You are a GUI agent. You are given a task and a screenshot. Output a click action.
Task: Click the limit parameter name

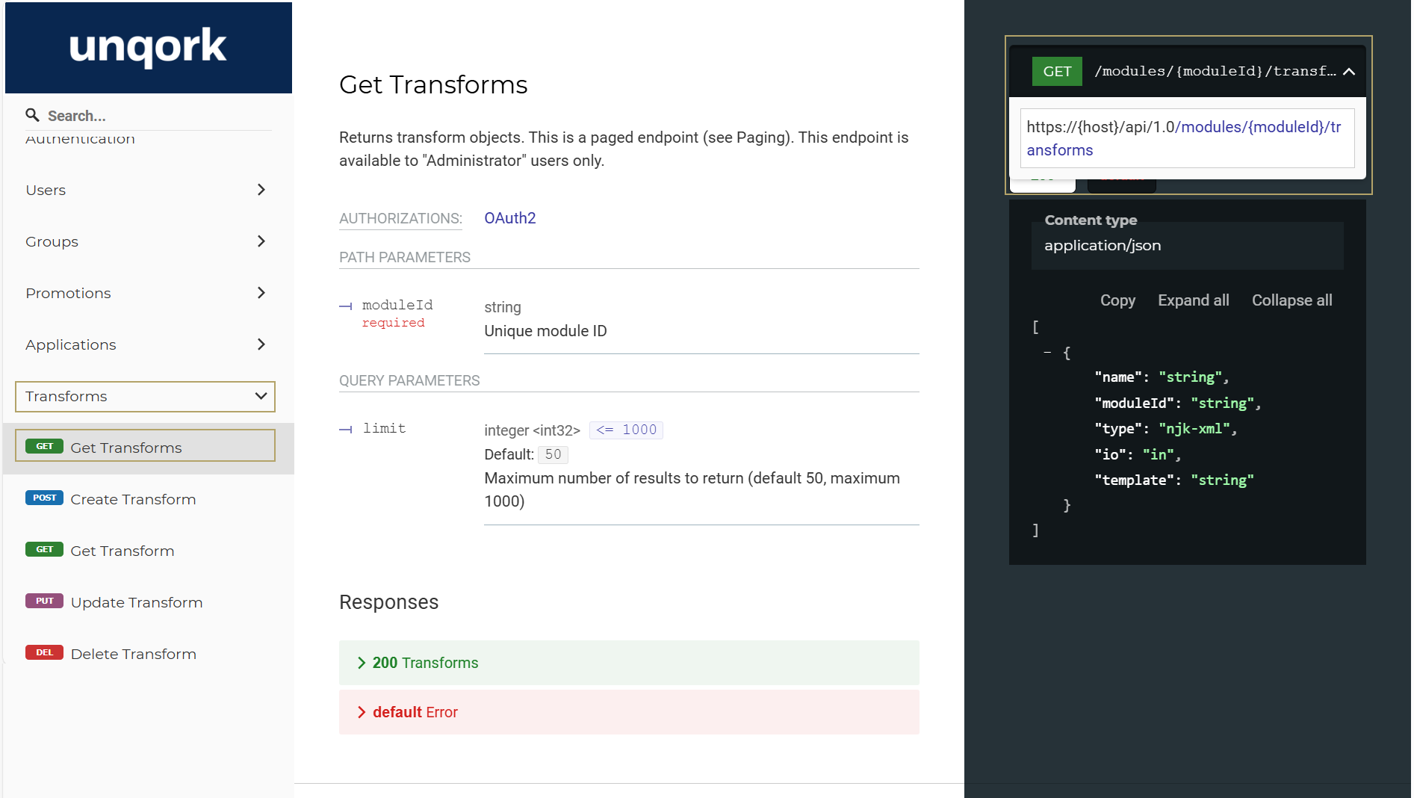(384, 428)
